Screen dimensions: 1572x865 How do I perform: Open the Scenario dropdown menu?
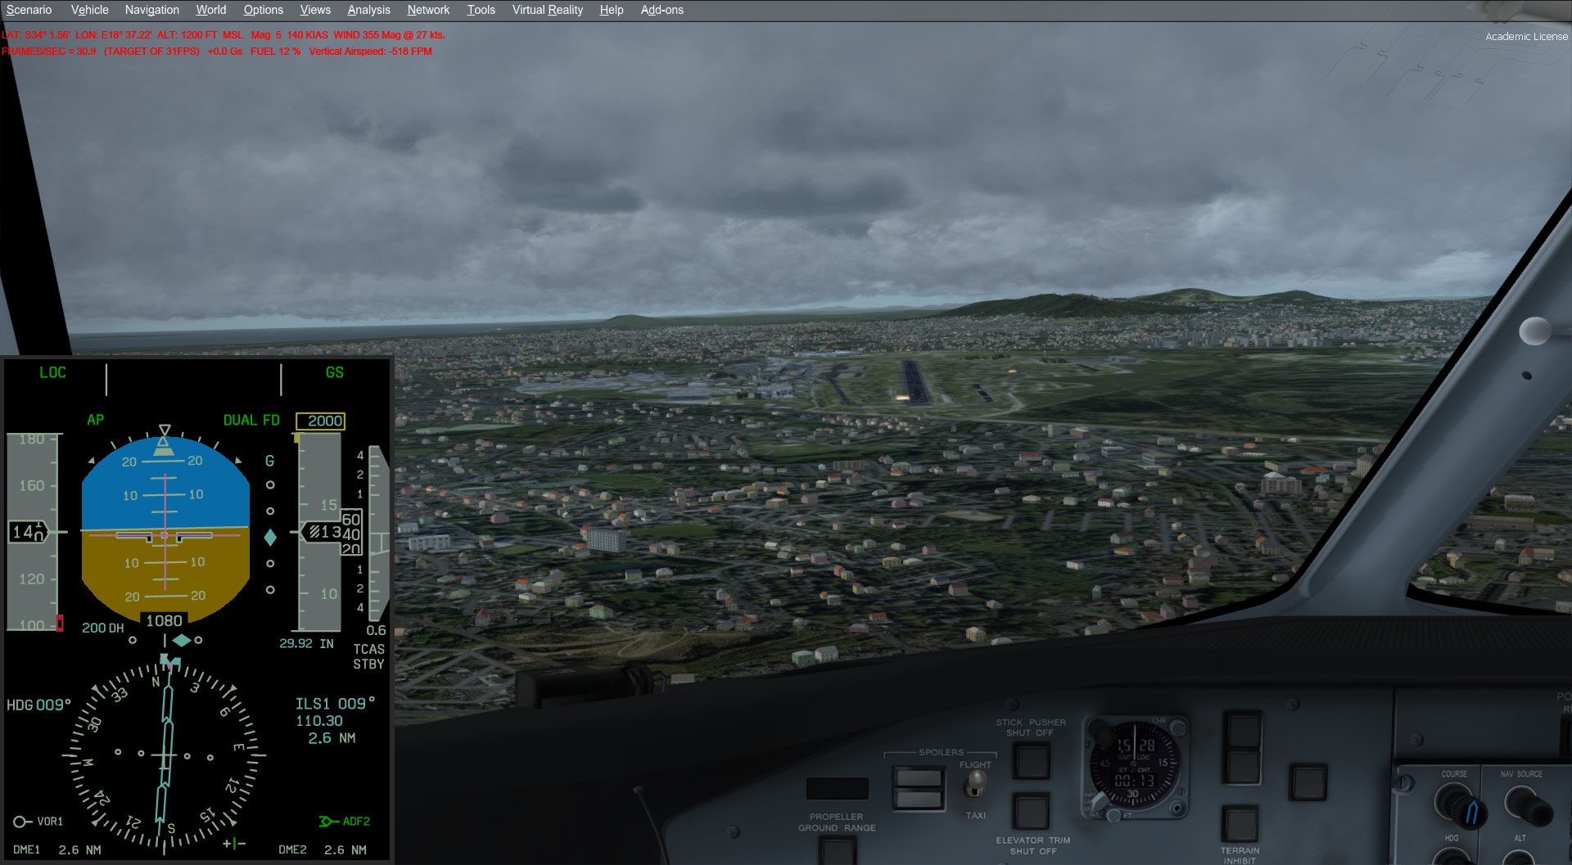click(29, 10)
